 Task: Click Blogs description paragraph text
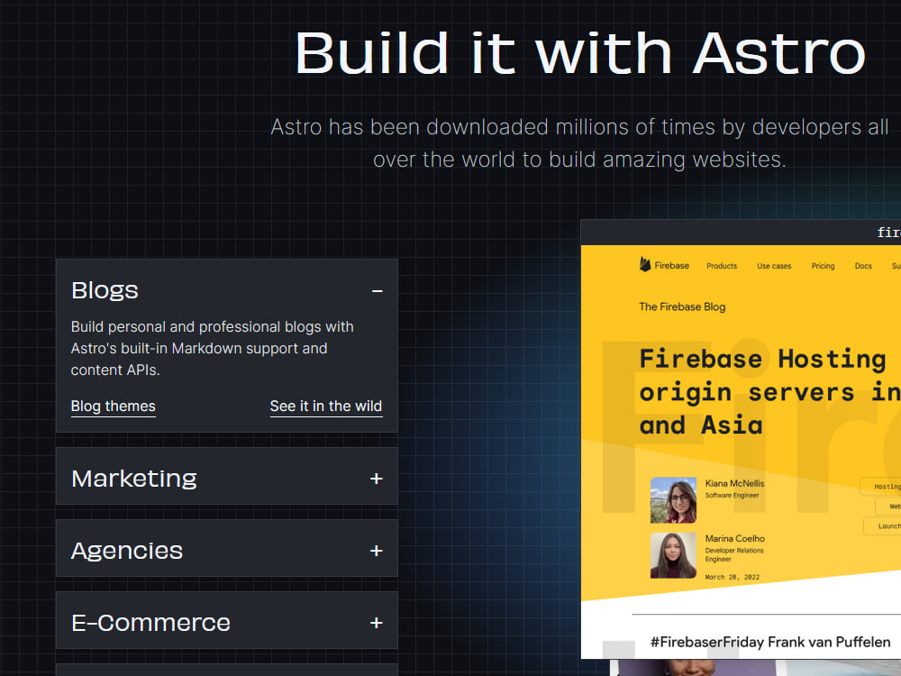click(x=212, y=348)
